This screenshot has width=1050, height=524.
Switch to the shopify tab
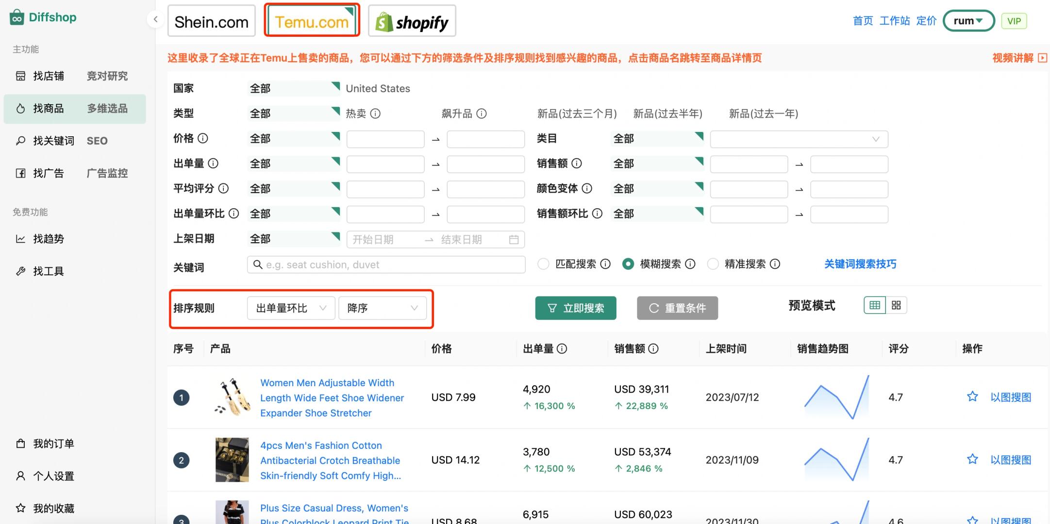coord(412,21)
